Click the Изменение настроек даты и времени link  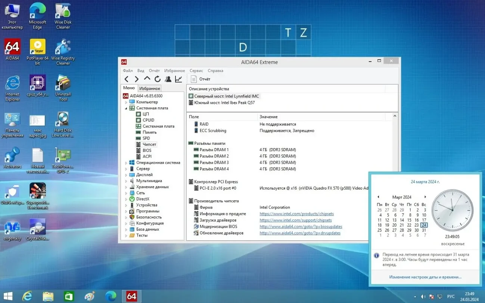click(425, 277)
